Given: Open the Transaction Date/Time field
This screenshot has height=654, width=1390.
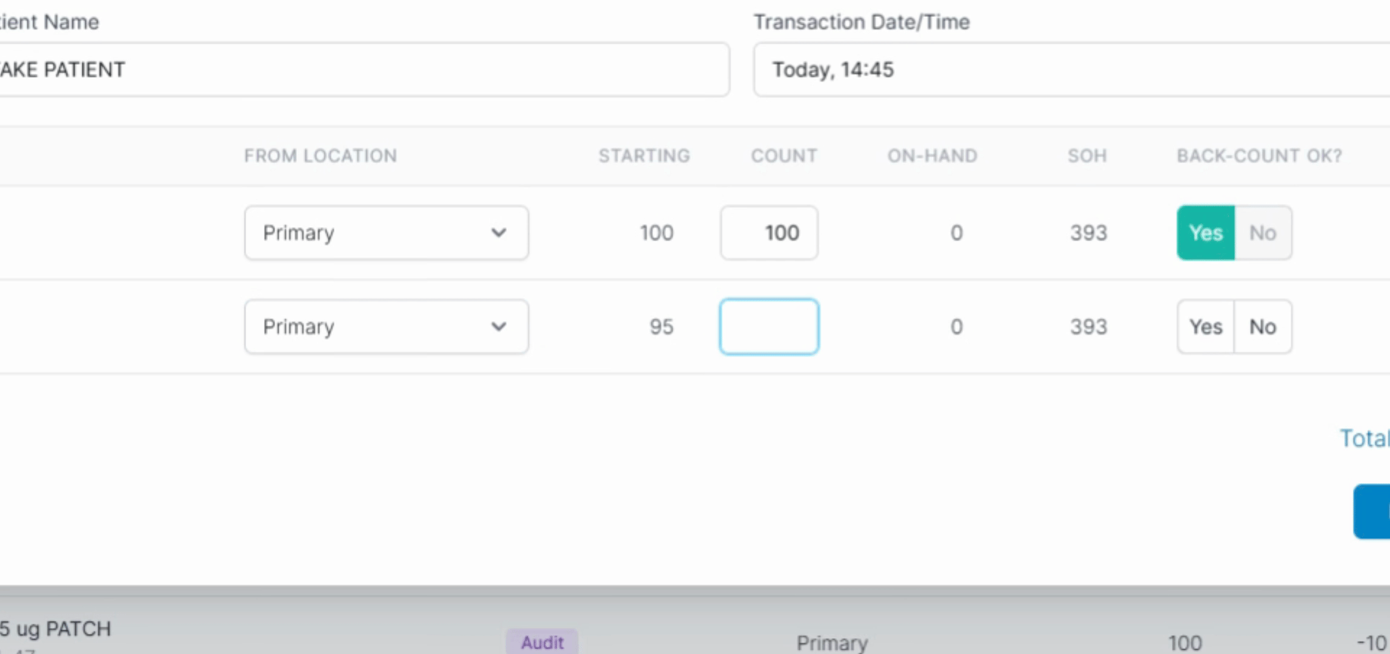Looking at the screenshot, I should (1066, 70).
